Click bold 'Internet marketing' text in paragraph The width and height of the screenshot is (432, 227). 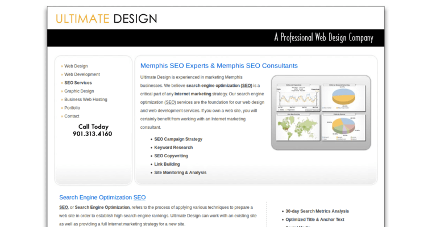tap(193, 94)
